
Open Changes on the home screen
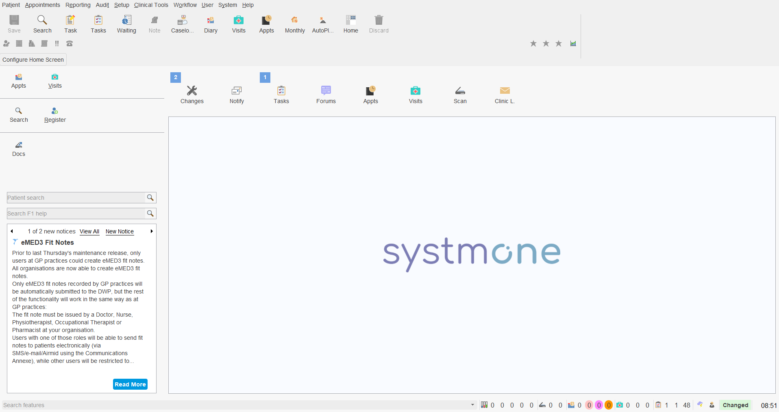coord(192,95)
